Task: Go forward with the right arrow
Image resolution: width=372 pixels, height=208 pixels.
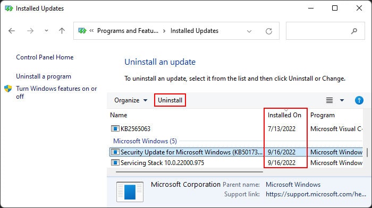Action: 30,31
